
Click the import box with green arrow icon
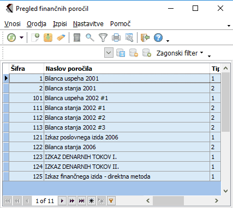pos(48,38)
